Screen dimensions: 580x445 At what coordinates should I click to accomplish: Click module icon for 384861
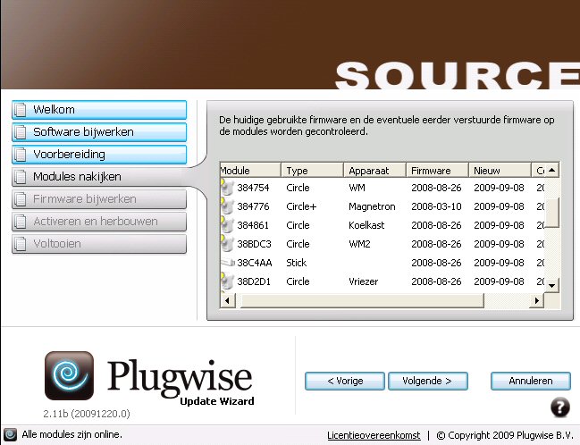click(x=227, y=224)
